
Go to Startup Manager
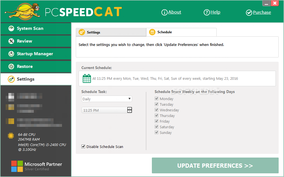pos(36,54)
